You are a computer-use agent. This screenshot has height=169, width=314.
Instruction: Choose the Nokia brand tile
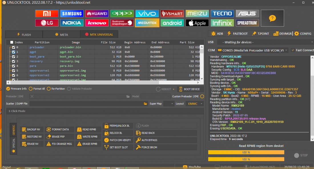click(x=72, y=23)
